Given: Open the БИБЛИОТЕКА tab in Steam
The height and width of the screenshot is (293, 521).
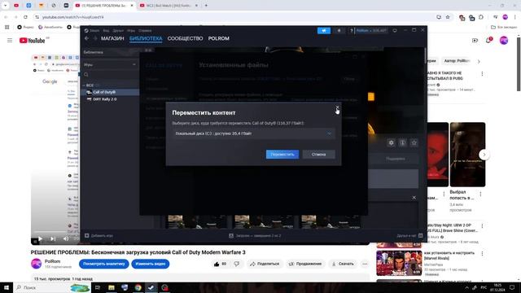Looking at the screenshot, I should (146, 38).
